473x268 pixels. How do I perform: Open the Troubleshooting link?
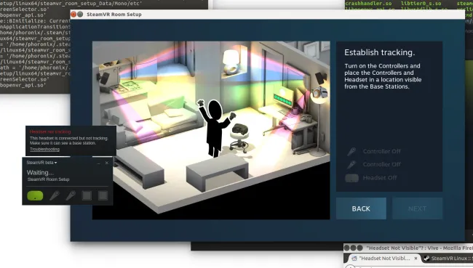(x=44, y=150)
